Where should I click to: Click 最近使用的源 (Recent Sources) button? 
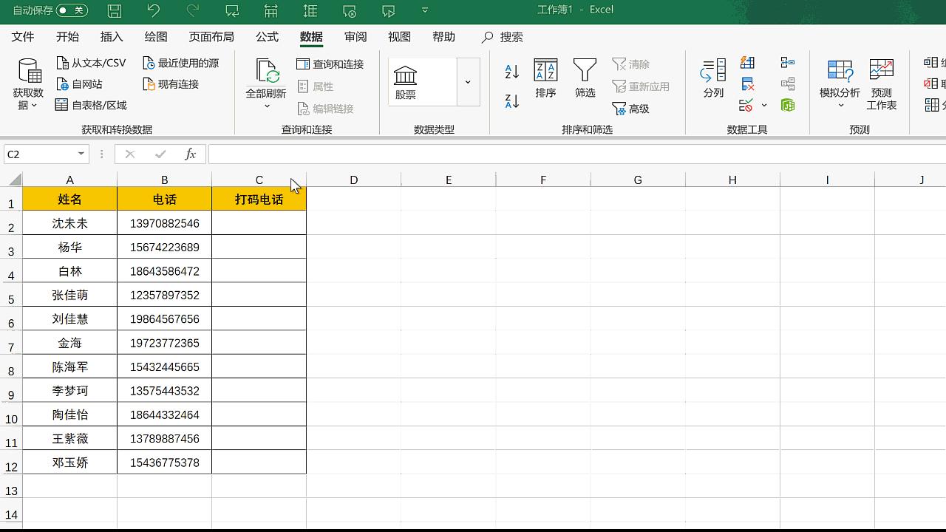pyautogui.click(x=181, y=63)
